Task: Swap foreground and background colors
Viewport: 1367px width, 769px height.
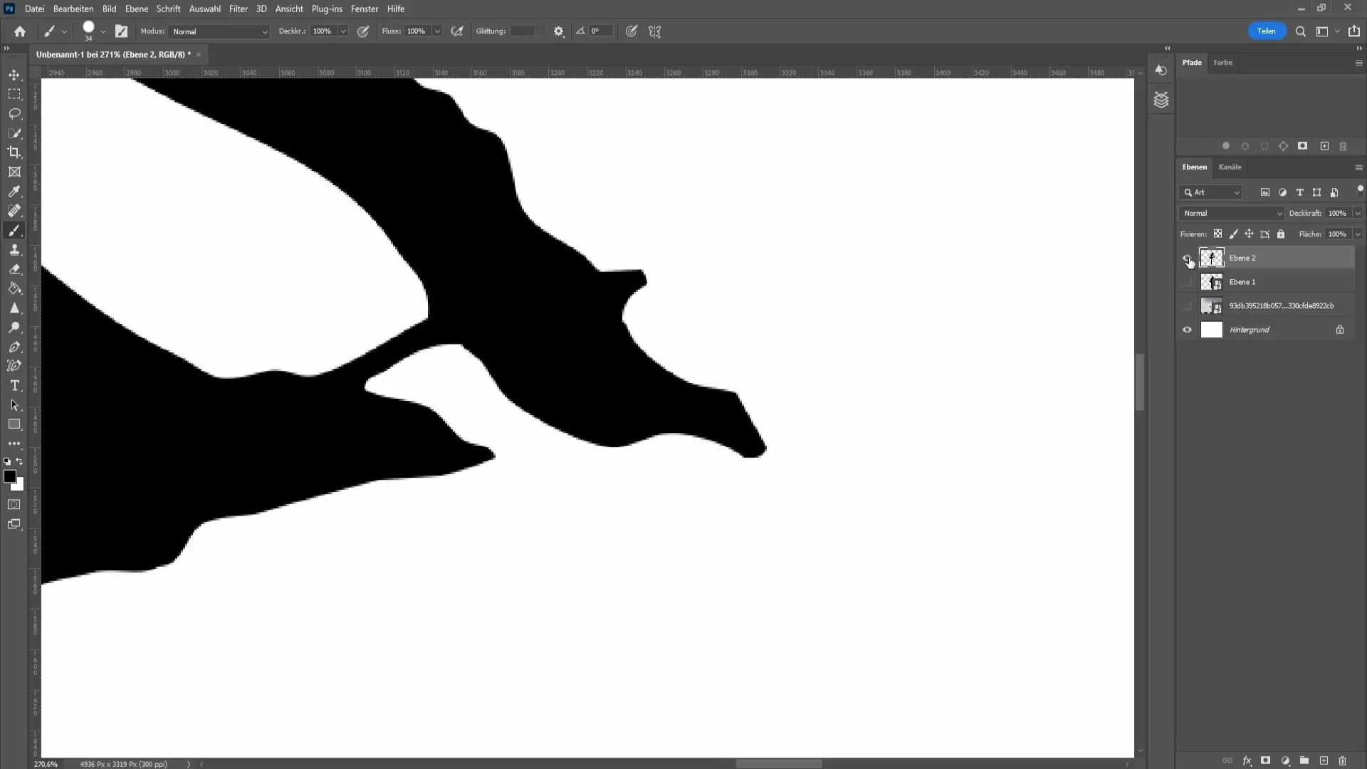Action: point(19,461)
